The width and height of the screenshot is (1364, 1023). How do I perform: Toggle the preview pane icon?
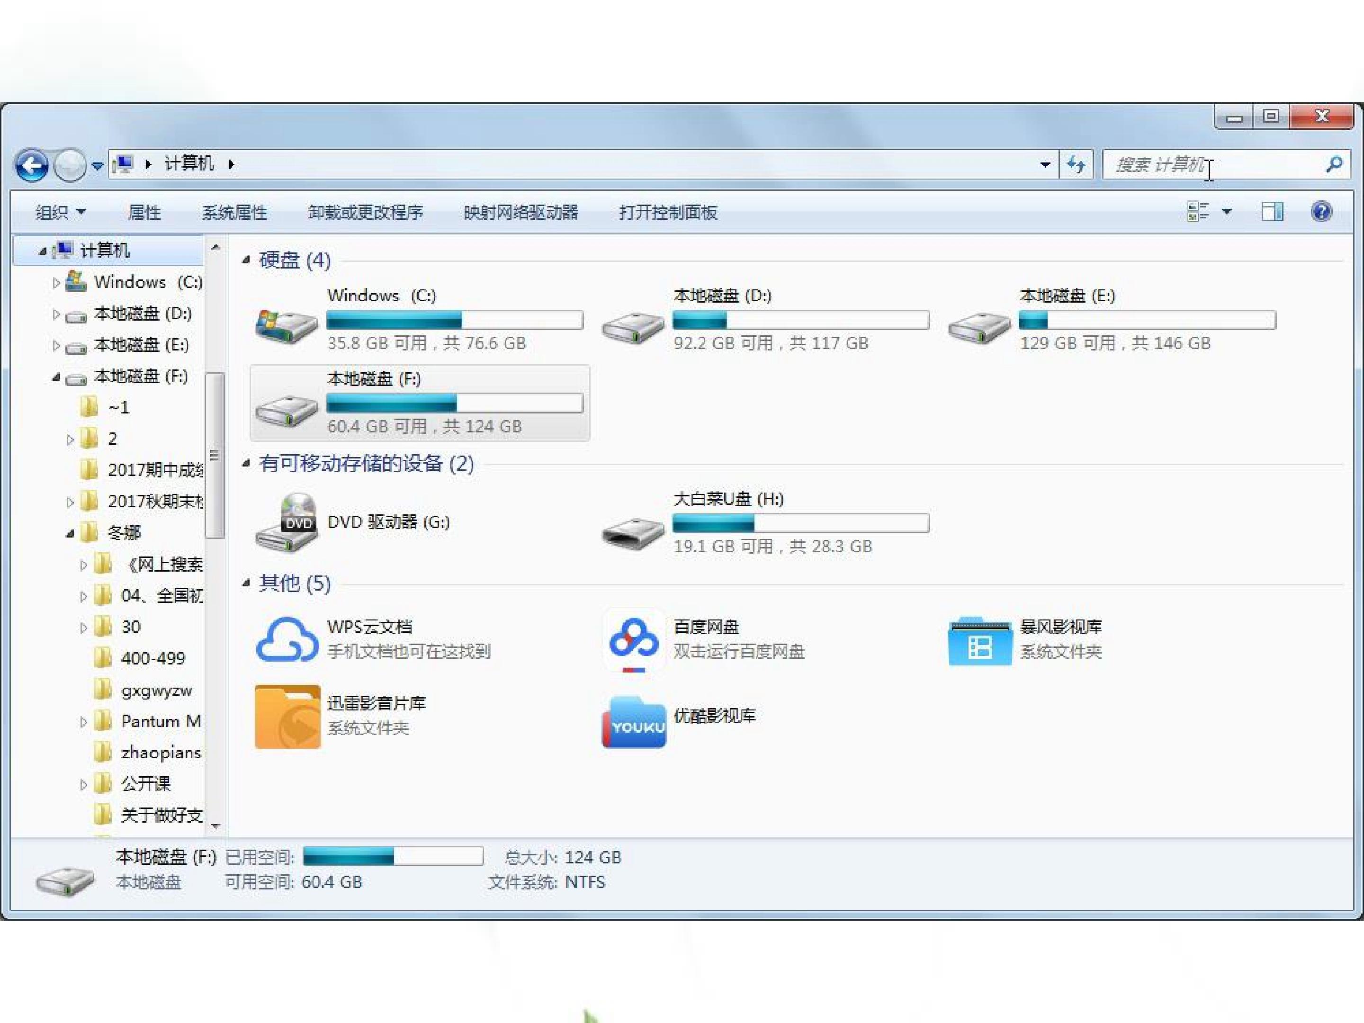click(x=1272, y=212)
